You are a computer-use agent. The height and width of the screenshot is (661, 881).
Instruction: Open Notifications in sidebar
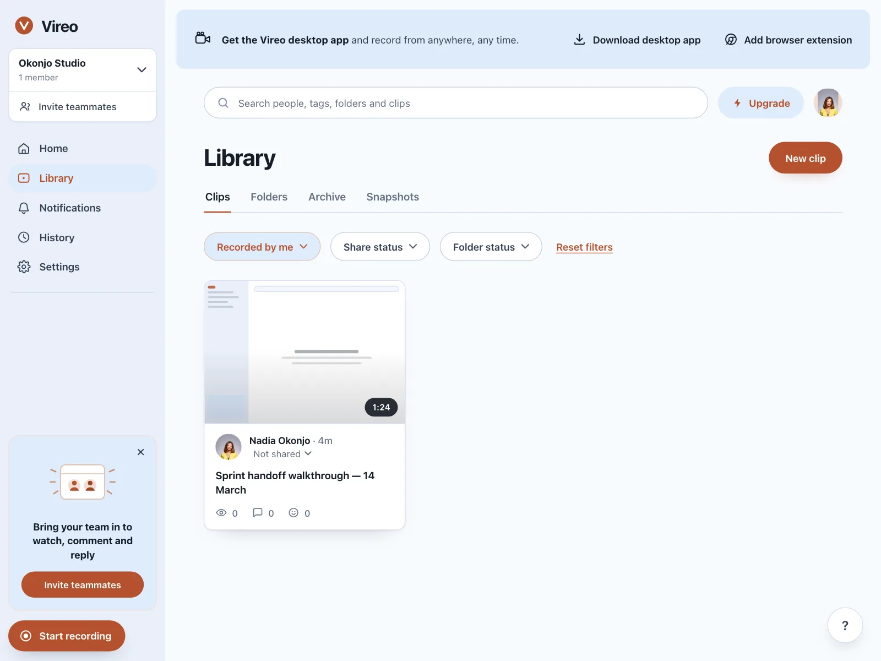tap(83, 208)
